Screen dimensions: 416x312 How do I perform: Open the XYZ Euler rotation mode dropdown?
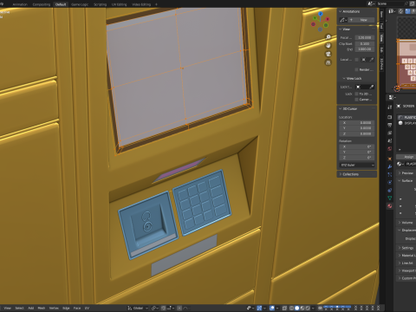[x=357, y=165]
